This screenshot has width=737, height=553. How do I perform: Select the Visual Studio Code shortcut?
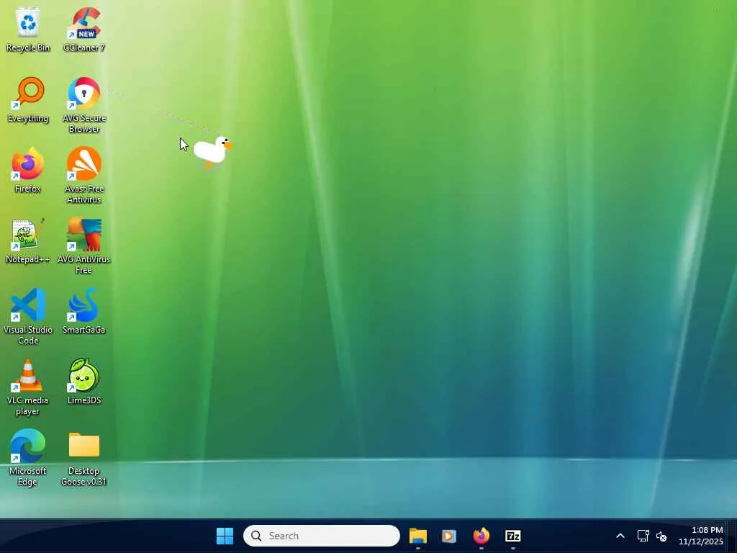[28, 317]
